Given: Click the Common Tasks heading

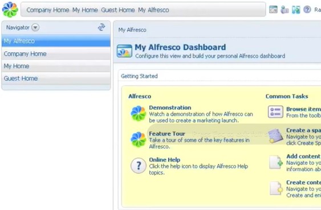Looking at the screenshot, I should (x=287, y=96).
